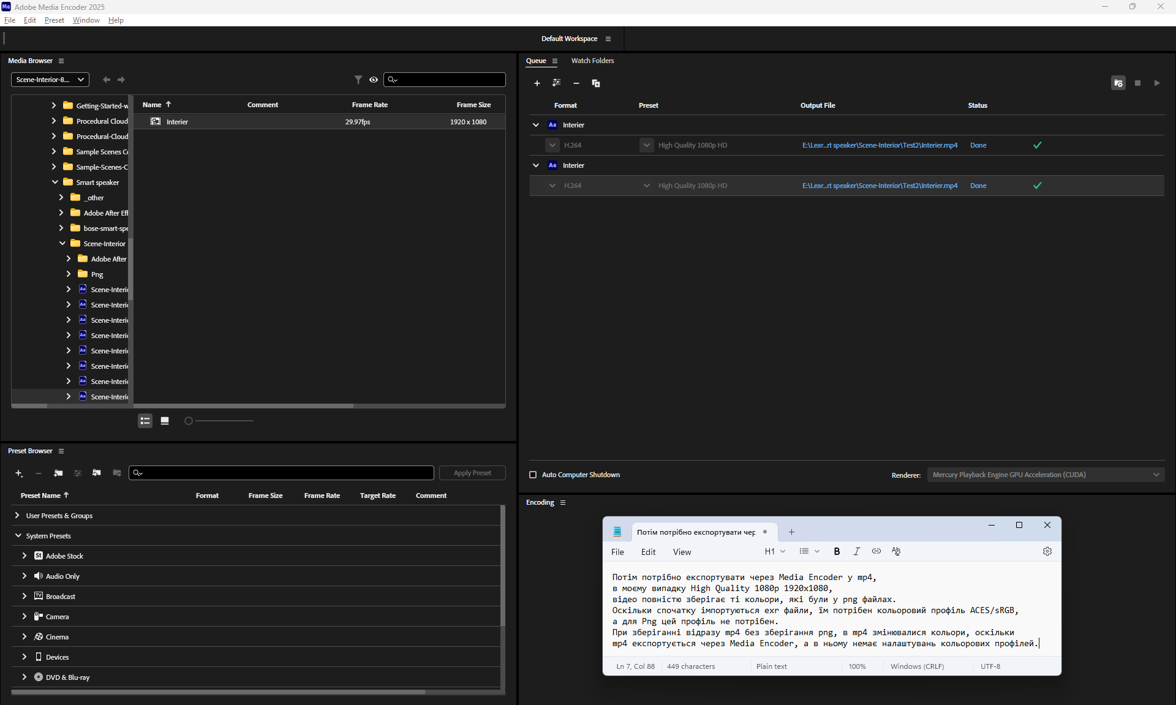Start the queue with the green play button
The height and width of the screenshot is (705, 1176).
click(1157, 83)
